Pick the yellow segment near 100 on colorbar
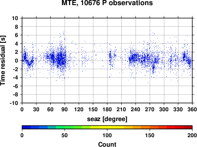 107,127
